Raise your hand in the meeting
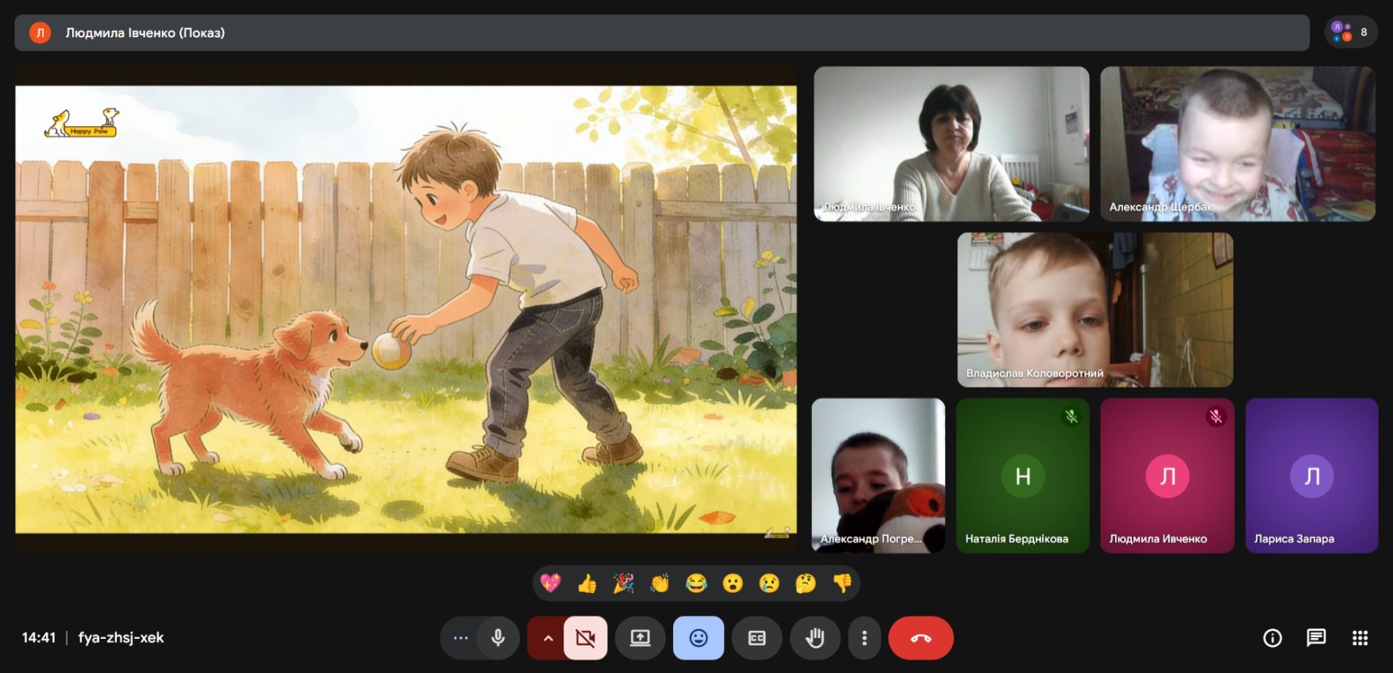The width and height of the screenshot is (1393, 673). pos(814,638)
